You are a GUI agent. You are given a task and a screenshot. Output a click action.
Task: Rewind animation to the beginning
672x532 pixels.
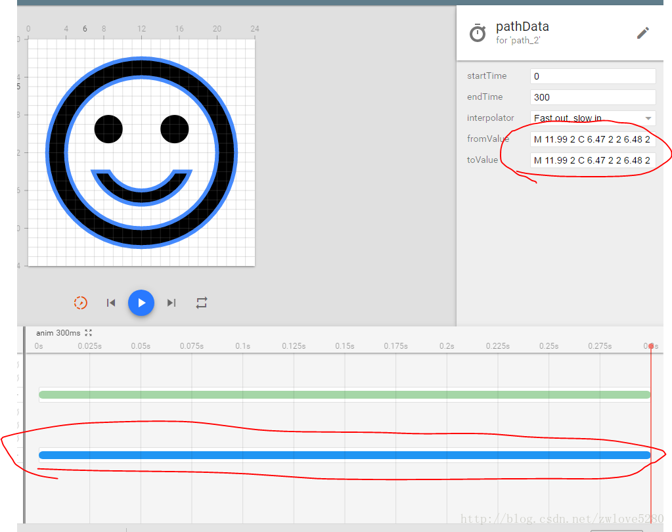tap(111, 303)
